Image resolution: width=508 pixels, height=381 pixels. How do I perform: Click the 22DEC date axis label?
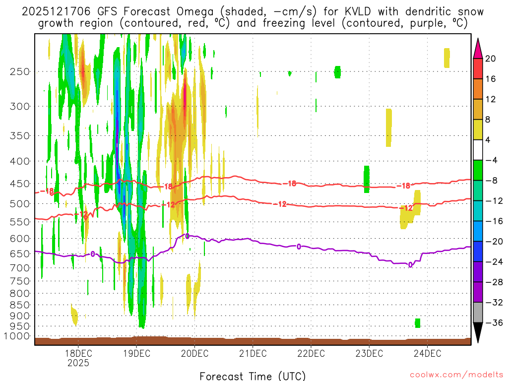[x=311, y=353]
